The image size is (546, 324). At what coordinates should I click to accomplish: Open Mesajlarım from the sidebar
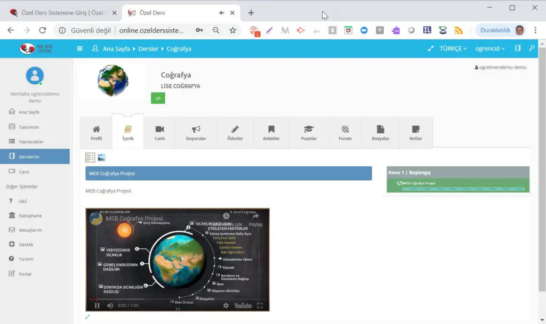[30, 230]
